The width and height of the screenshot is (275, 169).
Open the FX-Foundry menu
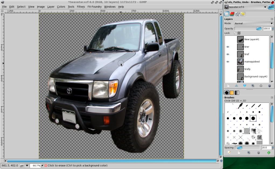pos(94,7)
